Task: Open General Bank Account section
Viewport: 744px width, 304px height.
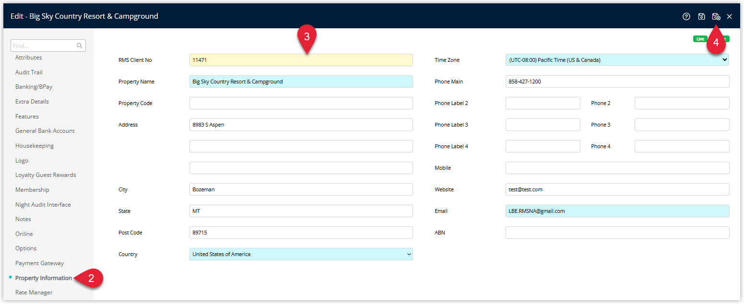Action: (x=45, y=131)
